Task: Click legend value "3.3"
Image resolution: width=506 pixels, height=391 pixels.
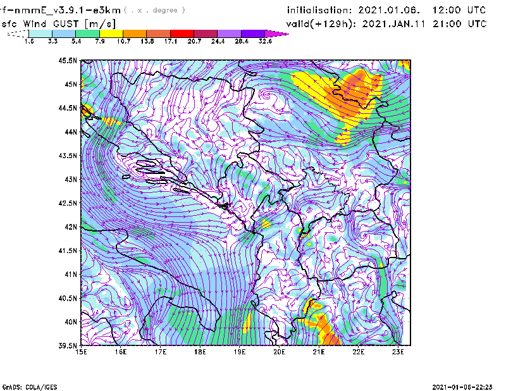Action: click(x=52, y=41)
